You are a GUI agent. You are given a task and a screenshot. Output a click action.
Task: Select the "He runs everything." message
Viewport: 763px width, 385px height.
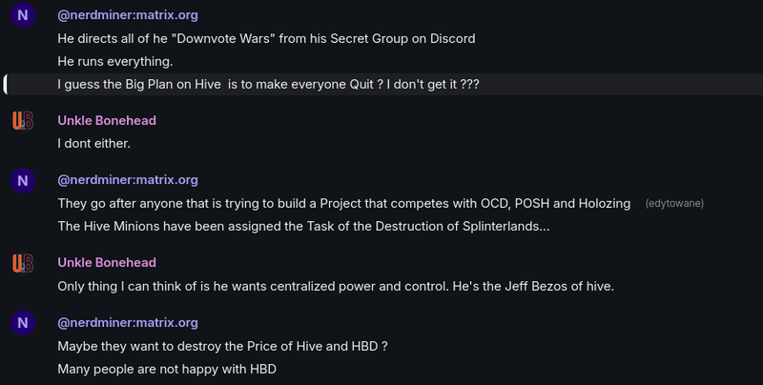(x=115, y=62)
